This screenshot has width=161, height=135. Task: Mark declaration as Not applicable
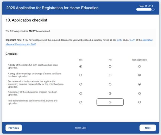[139, 102]
